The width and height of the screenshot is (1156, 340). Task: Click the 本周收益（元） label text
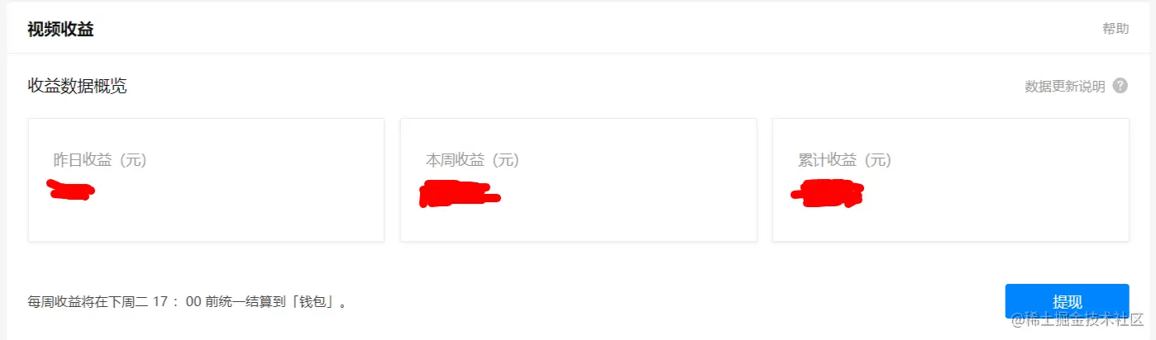pos(472,160)
